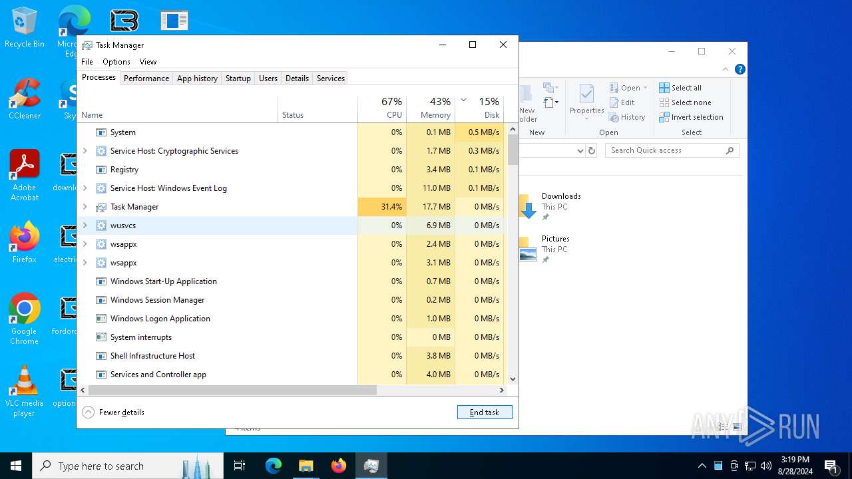Image resolution: width=852 pixels, height=479 pixels.
Task: Switch to the Performance tab
Action: 146,79
